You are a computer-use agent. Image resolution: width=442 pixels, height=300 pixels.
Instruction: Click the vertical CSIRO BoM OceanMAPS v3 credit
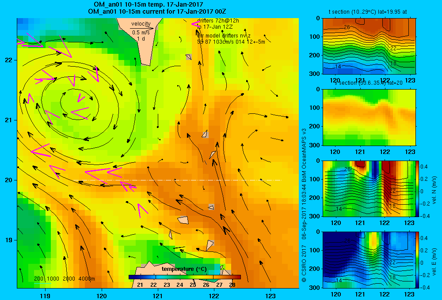click(x=304, y=205)
